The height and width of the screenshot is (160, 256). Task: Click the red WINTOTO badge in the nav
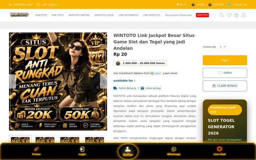pos(202,15)
